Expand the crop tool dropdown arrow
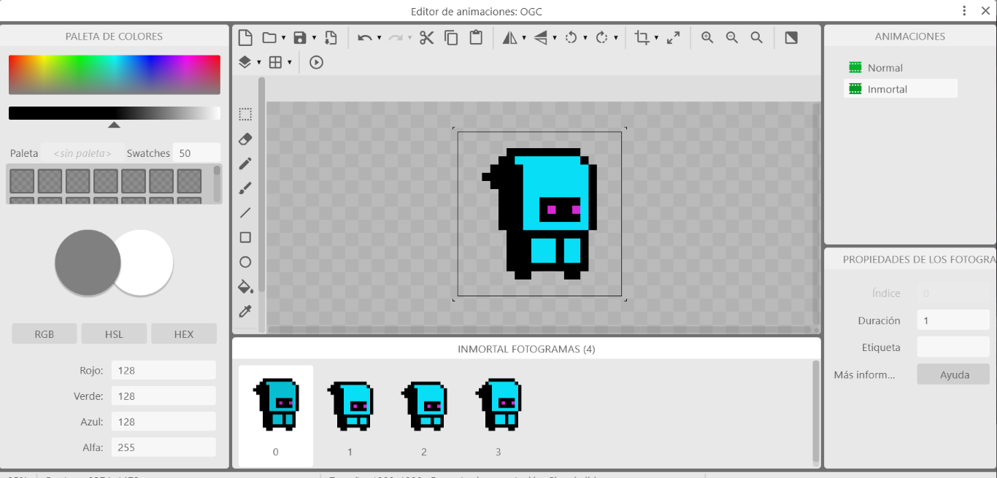This screenshot has width=997, height=478. 656,38
